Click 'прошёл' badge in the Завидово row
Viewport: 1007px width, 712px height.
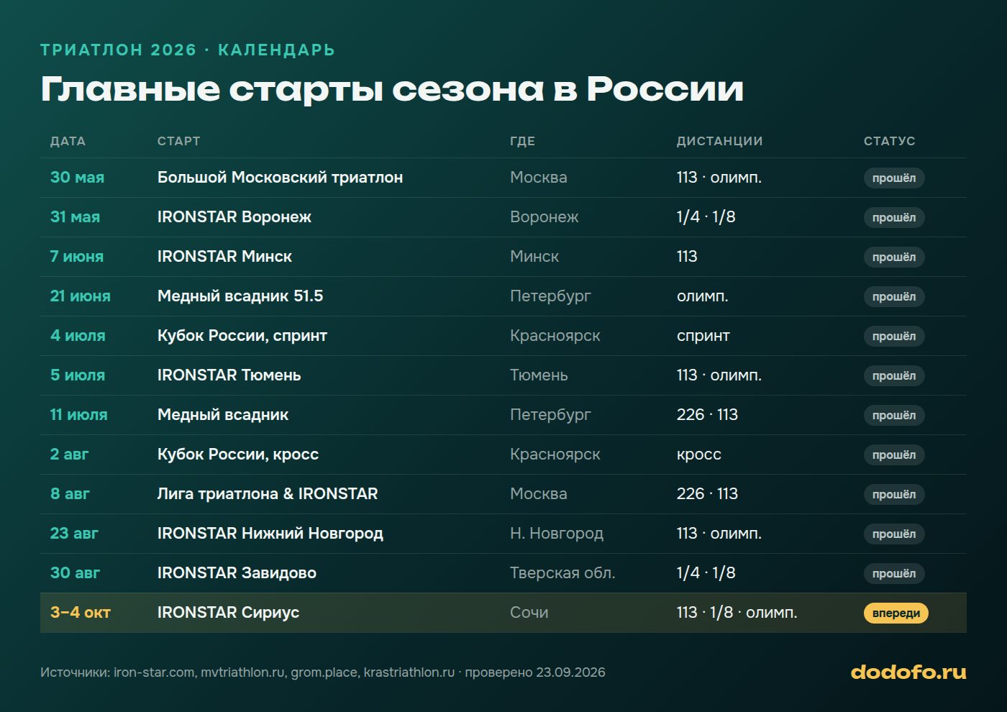point(894,573)
